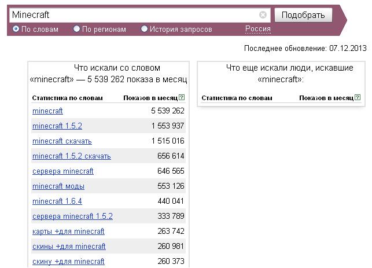The width and height of the screenshot is (372, 268).
Task: Click right table 'Статистика по словам' header
Action: [237, 98]
